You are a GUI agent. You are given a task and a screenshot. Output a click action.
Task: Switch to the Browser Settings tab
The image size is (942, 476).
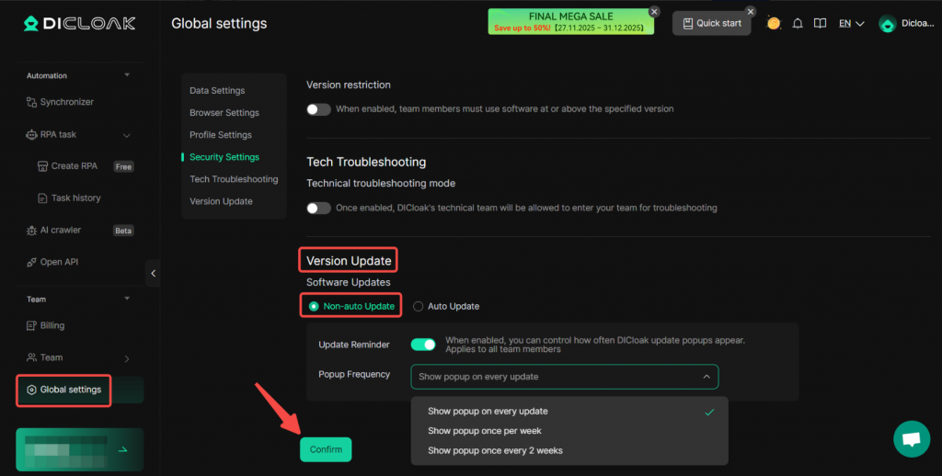(x=224, y=113)
